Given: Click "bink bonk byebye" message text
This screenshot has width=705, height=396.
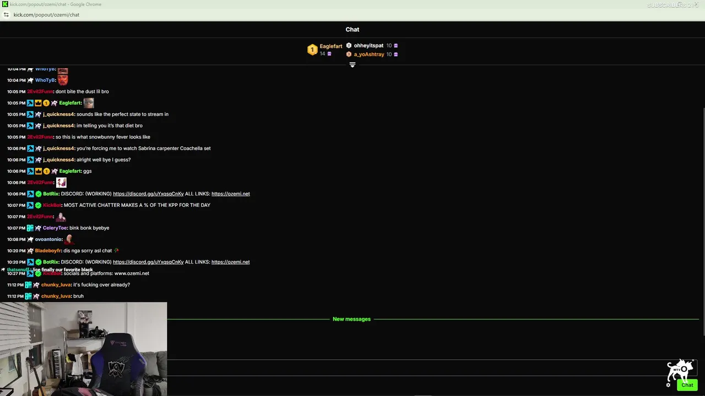Looking at the screenshot, I should tap(89, 228).
